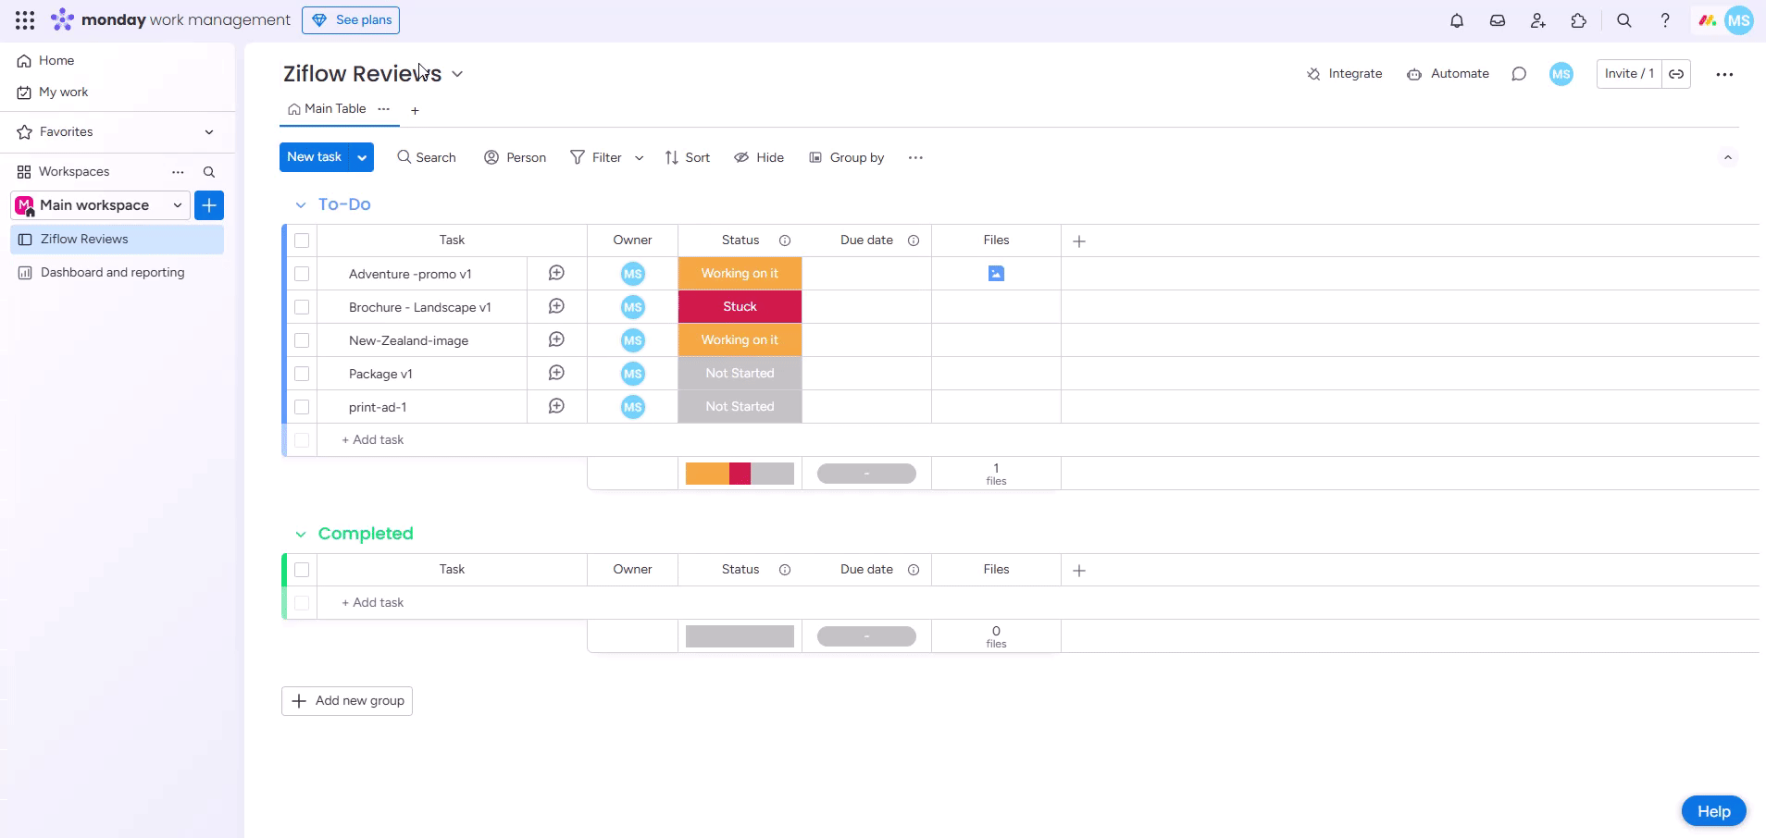Viewport: 1766px width, 838px height.
Task: Open the notifications bell
Action: [x=1457, y=20]
